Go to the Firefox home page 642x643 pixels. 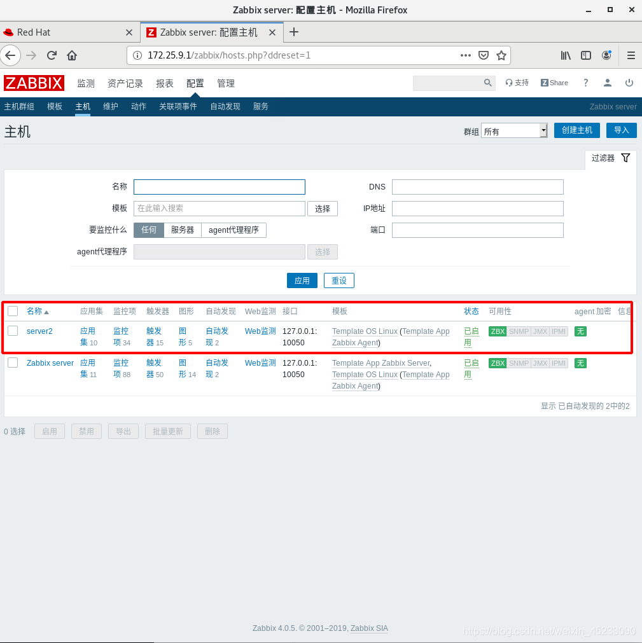(x=72, y=55)
